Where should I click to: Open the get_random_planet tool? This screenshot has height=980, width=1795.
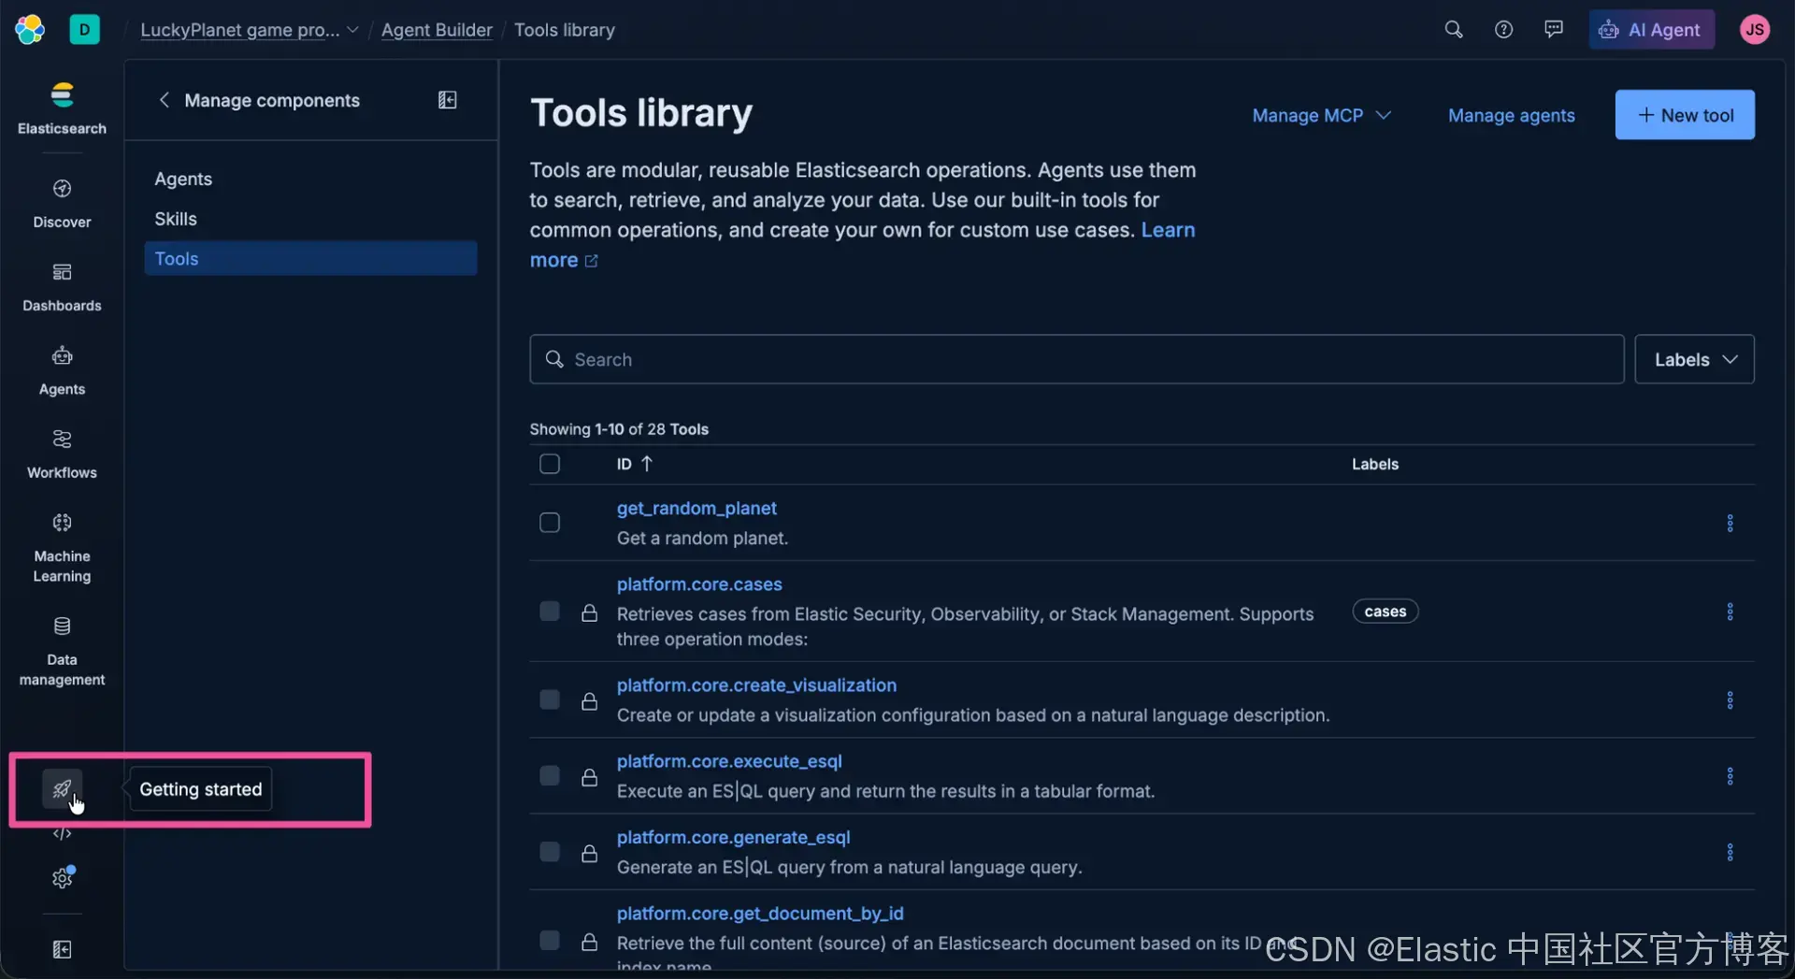click(x=696, y=508)
